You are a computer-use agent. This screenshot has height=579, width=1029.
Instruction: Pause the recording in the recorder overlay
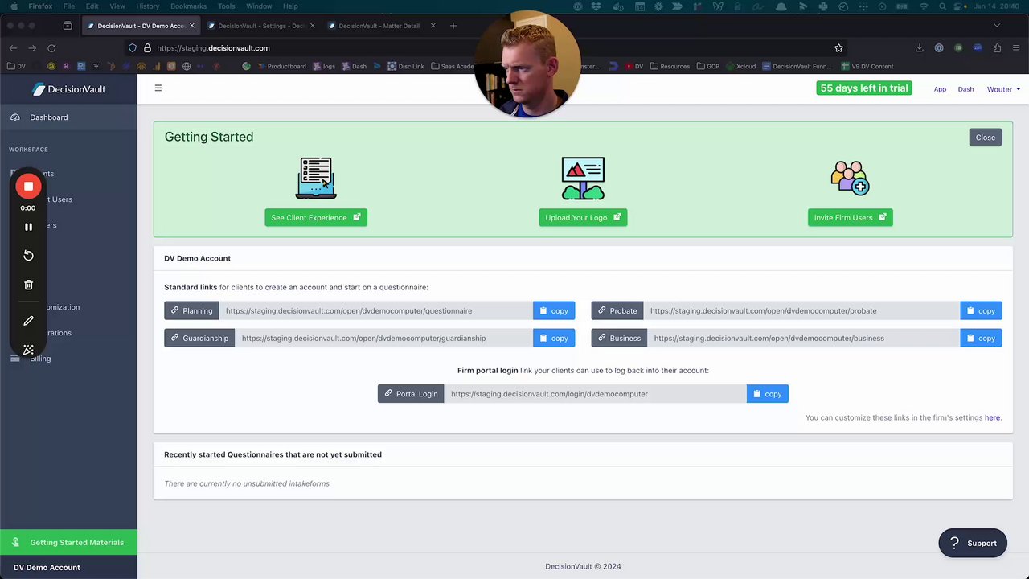(28, 227)
